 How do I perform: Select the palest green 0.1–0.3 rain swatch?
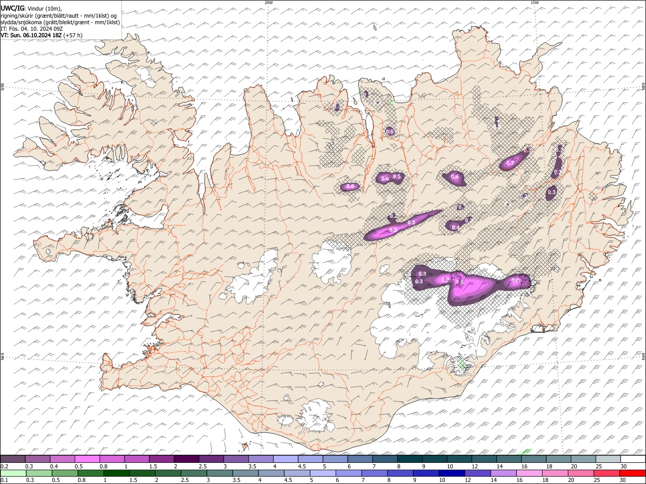[14, 473]
